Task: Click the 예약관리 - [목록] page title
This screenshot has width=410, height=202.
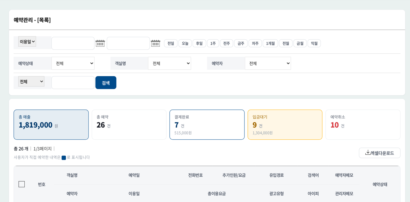Action: [32, 20]
